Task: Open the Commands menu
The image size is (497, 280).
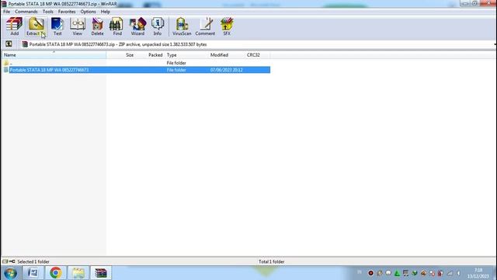Action: click(x=26, y=12)
